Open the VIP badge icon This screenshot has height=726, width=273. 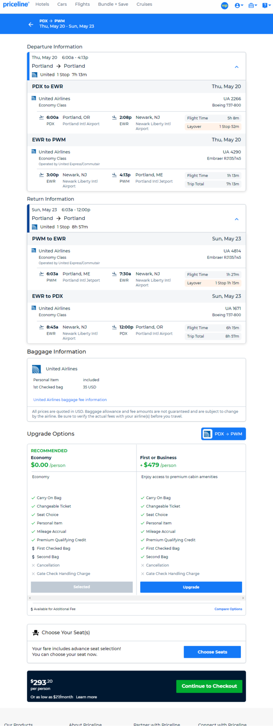click(x=225, y=5)
